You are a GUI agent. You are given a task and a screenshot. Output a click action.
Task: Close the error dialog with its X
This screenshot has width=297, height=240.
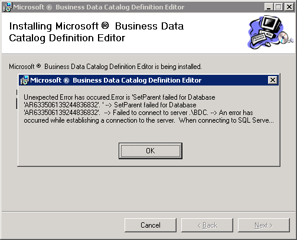tap(273, 80)
